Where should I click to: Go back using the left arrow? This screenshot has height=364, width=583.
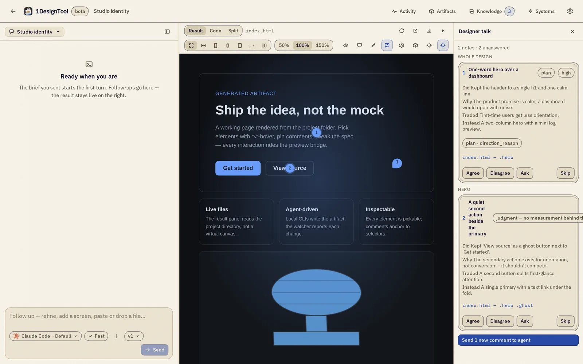pyautogui.click(x=13, y=11)
